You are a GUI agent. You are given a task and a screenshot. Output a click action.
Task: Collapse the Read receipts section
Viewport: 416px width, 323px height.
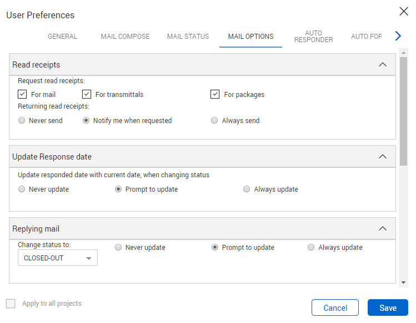pos(382,65)
